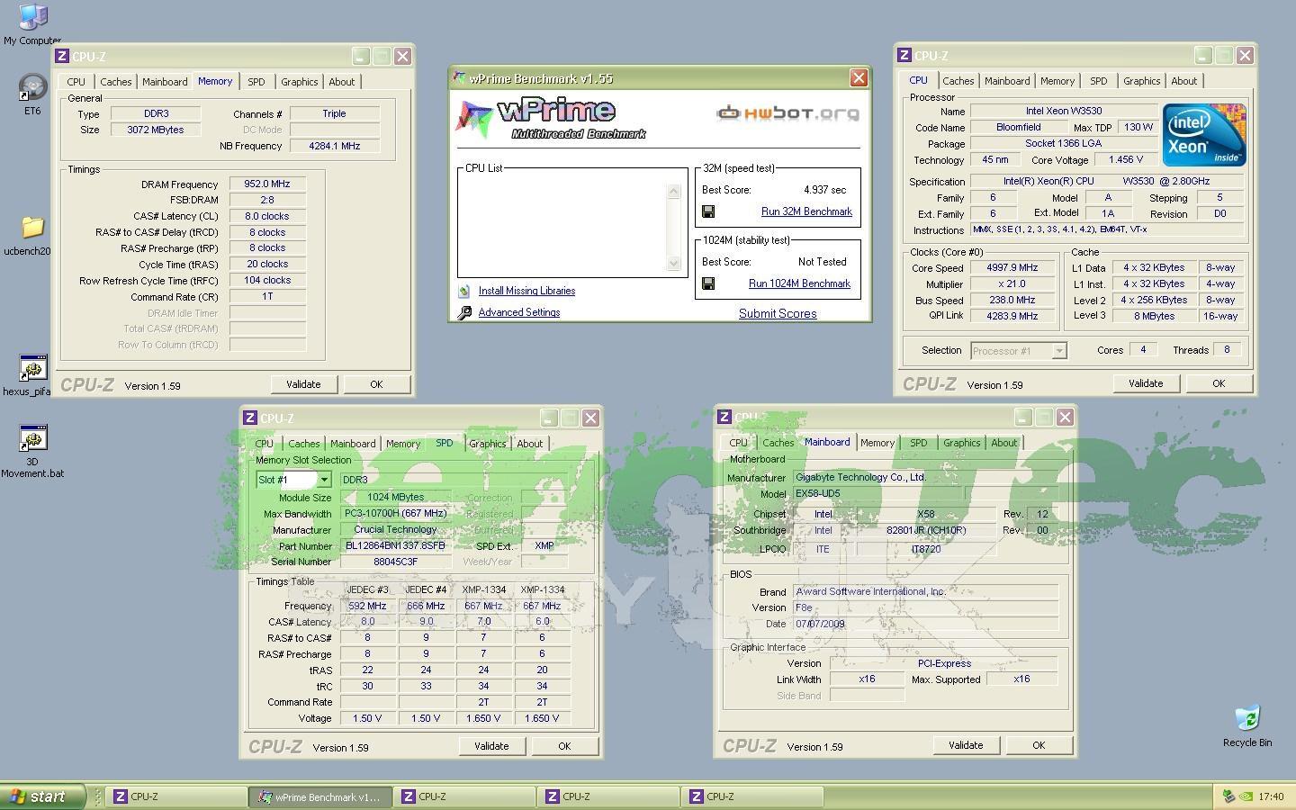The width and height of the screenshot is (1296, 810).
Task: Click Validate in processor CPU-Z window
Action: (x=1146, y=383)
